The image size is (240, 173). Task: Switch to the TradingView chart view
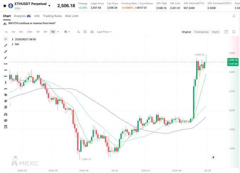tap(202, 32)
